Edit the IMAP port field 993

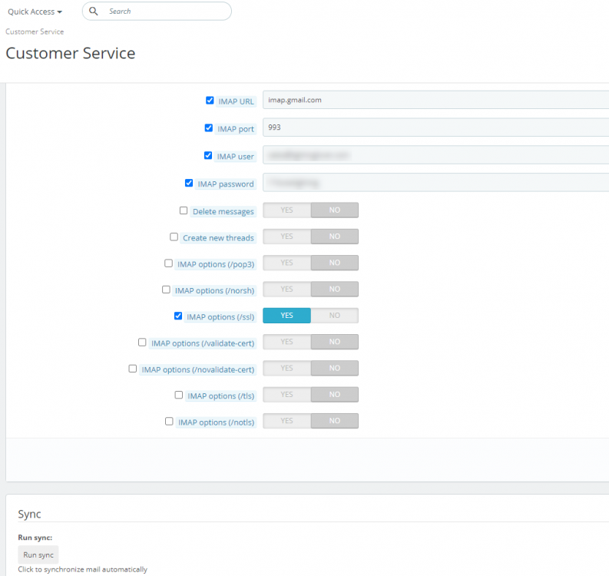click(435, 127)
